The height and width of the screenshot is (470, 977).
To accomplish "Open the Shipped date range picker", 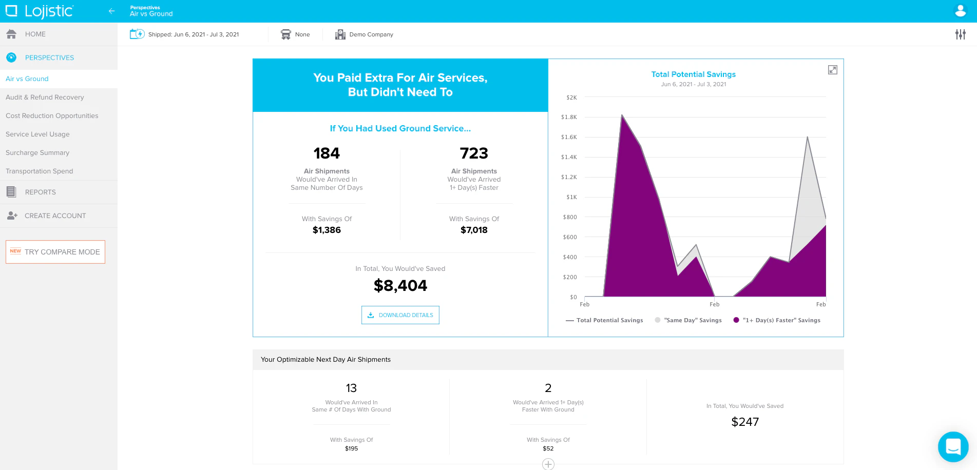I will point(194,34).
